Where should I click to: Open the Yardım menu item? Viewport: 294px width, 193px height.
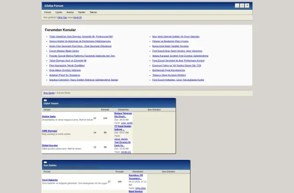coord(81,12)
